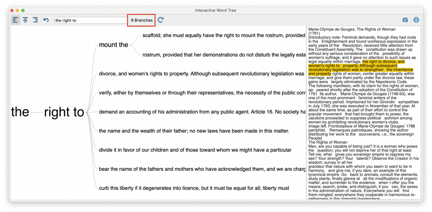Click branch 'scaffold; she must equally have'

224,35
